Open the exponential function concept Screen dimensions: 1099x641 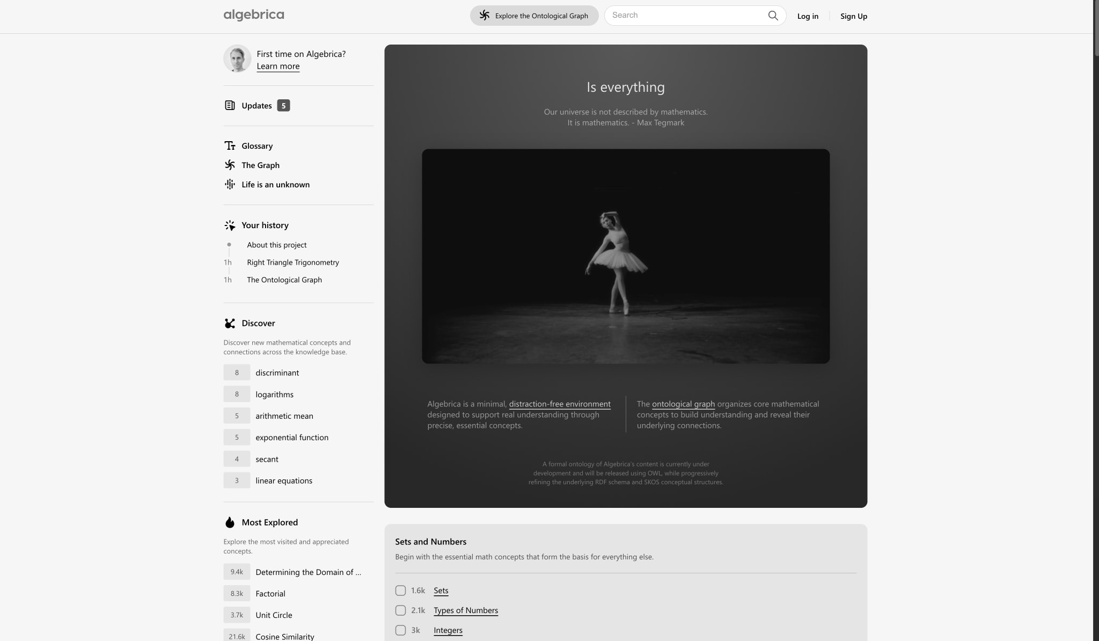pyautogui.click(x=292, y=437)
